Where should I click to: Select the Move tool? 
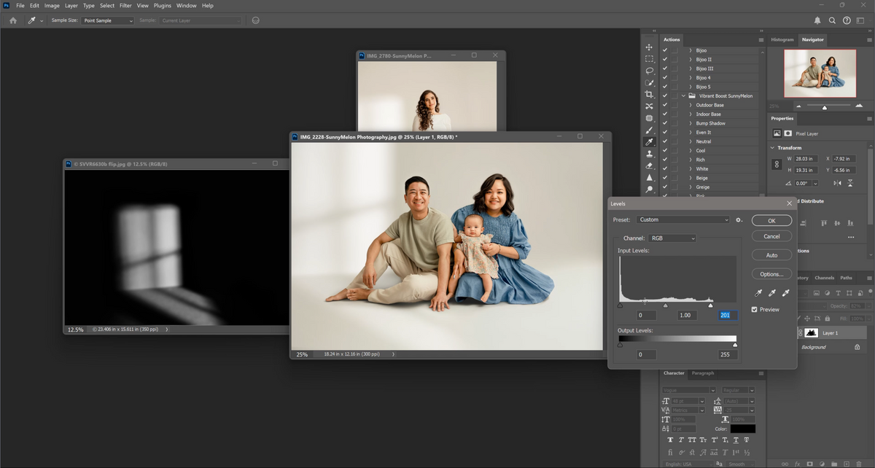pos(649,47)
